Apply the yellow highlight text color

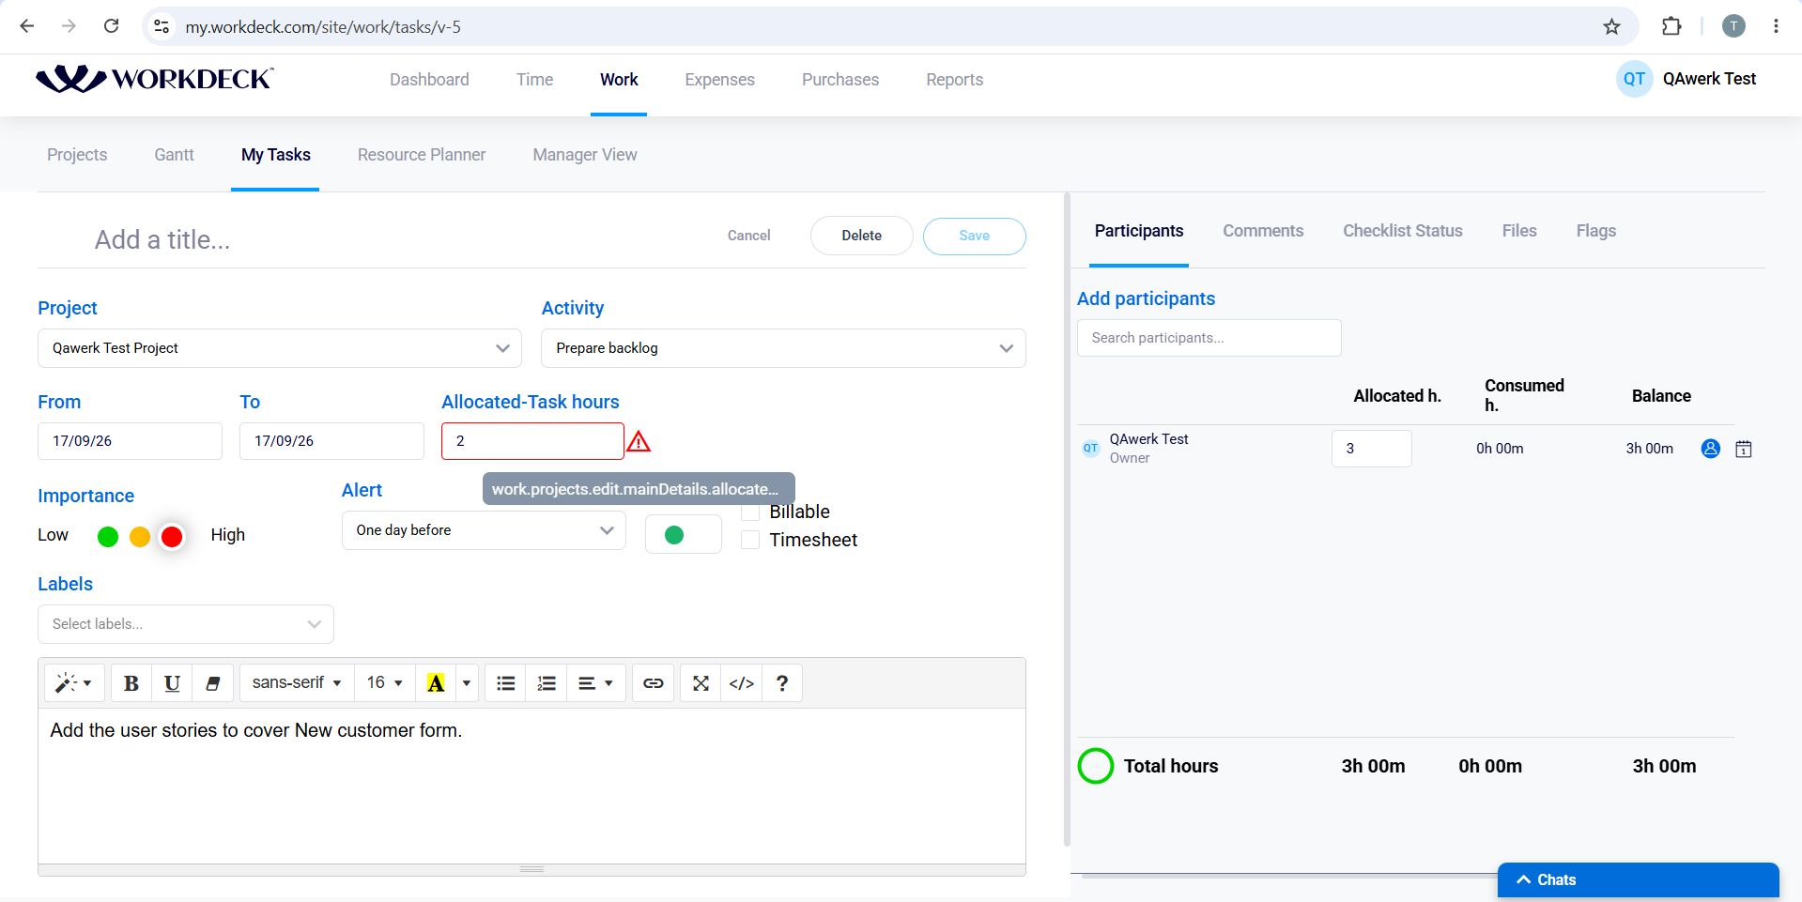436,683
